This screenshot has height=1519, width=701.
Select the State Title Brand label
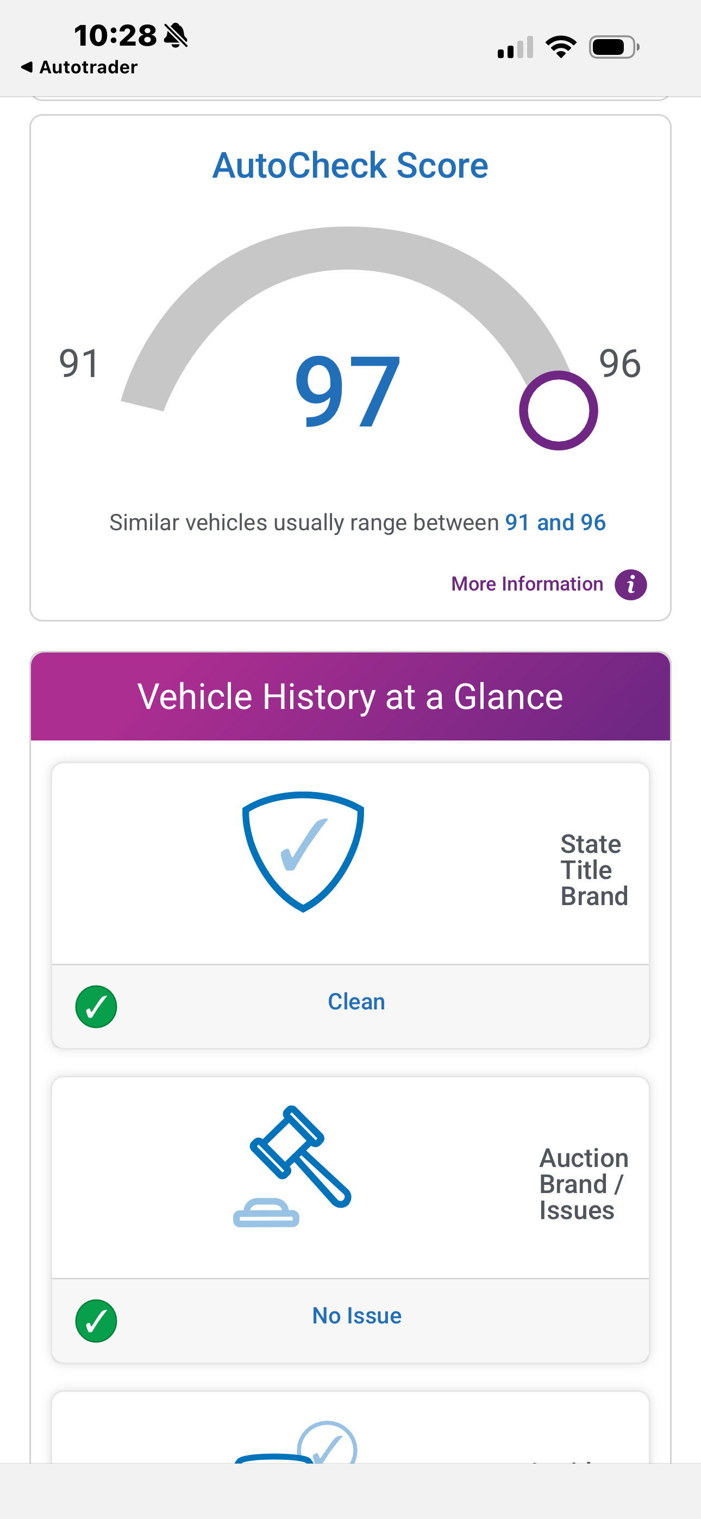(594, 870)
